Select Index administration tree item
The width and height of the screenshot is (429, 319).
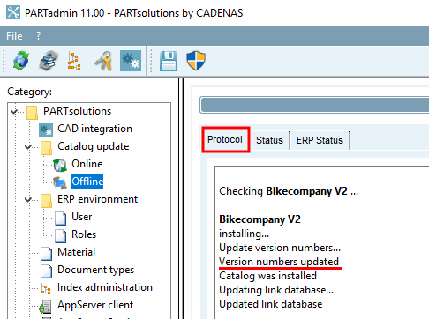pos(105,287)
